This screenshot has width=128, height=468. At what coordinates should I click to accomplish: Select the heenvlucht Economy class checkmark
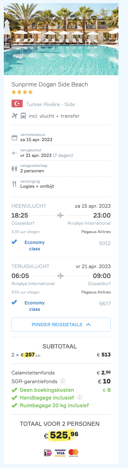(x=14, y=242)
